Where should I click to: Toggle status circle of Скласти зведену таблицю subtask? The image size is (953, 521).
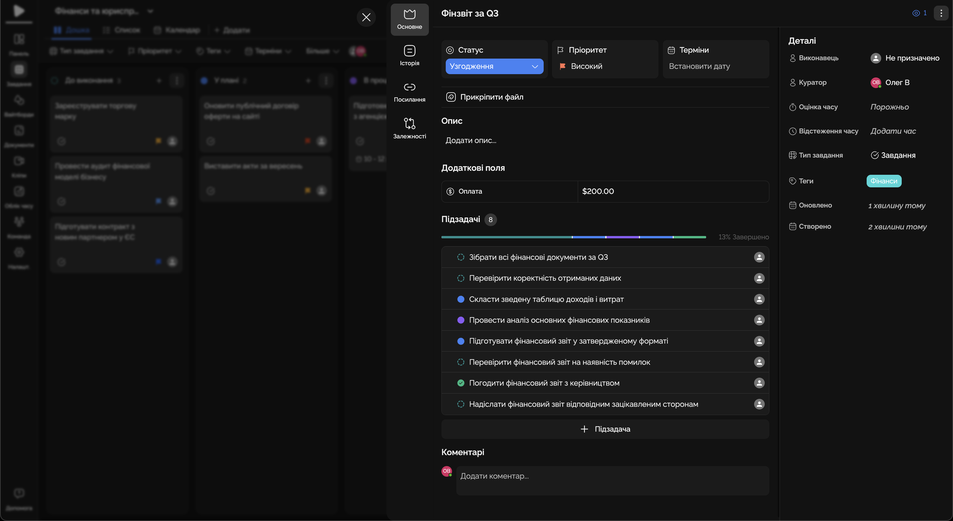click(461, 299)
